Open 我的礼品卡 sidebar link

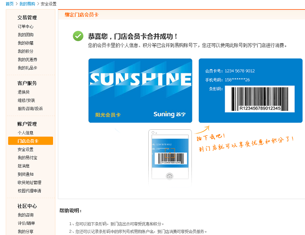point(27,68)
